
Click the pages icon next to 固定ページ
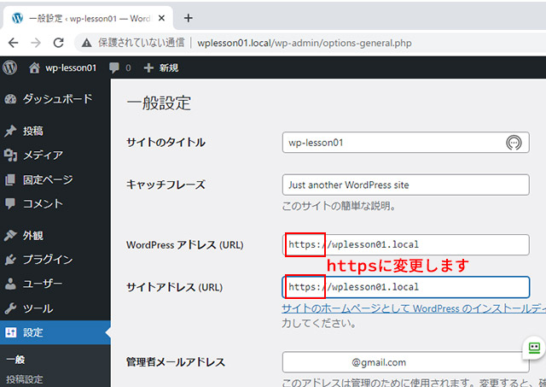tap(10, 179)
